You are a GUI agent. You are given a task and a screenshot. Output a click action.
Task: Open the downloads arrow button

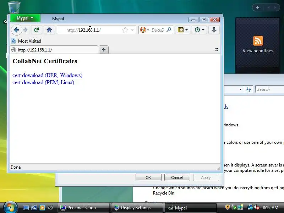pyautogui.click(x=214, y=30)
